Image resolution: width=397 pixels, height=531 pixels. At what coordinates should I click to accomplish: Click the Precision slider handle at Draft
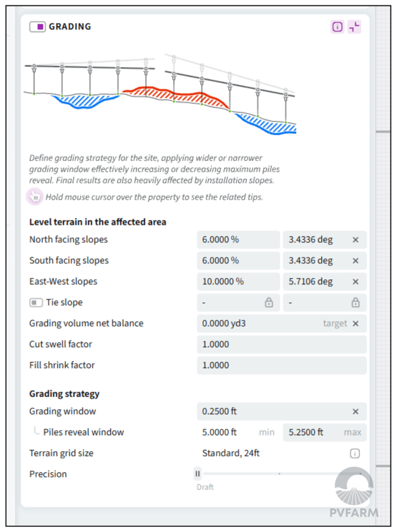pos(198,474)
